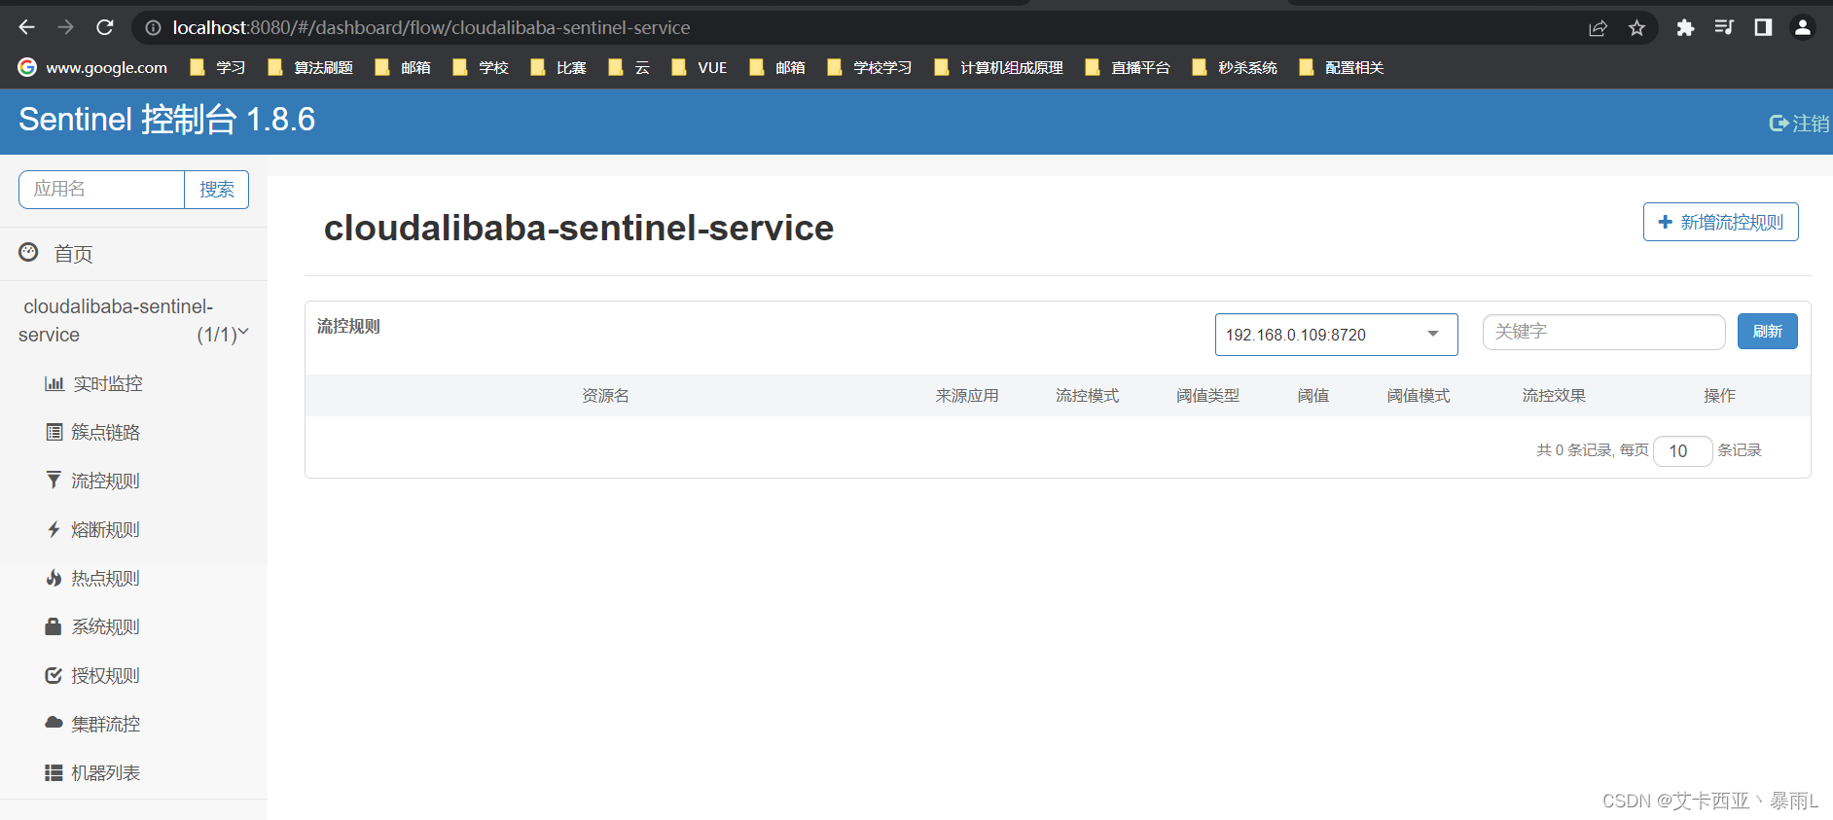Click the records-per-page field showing 10

point(1682,450)
